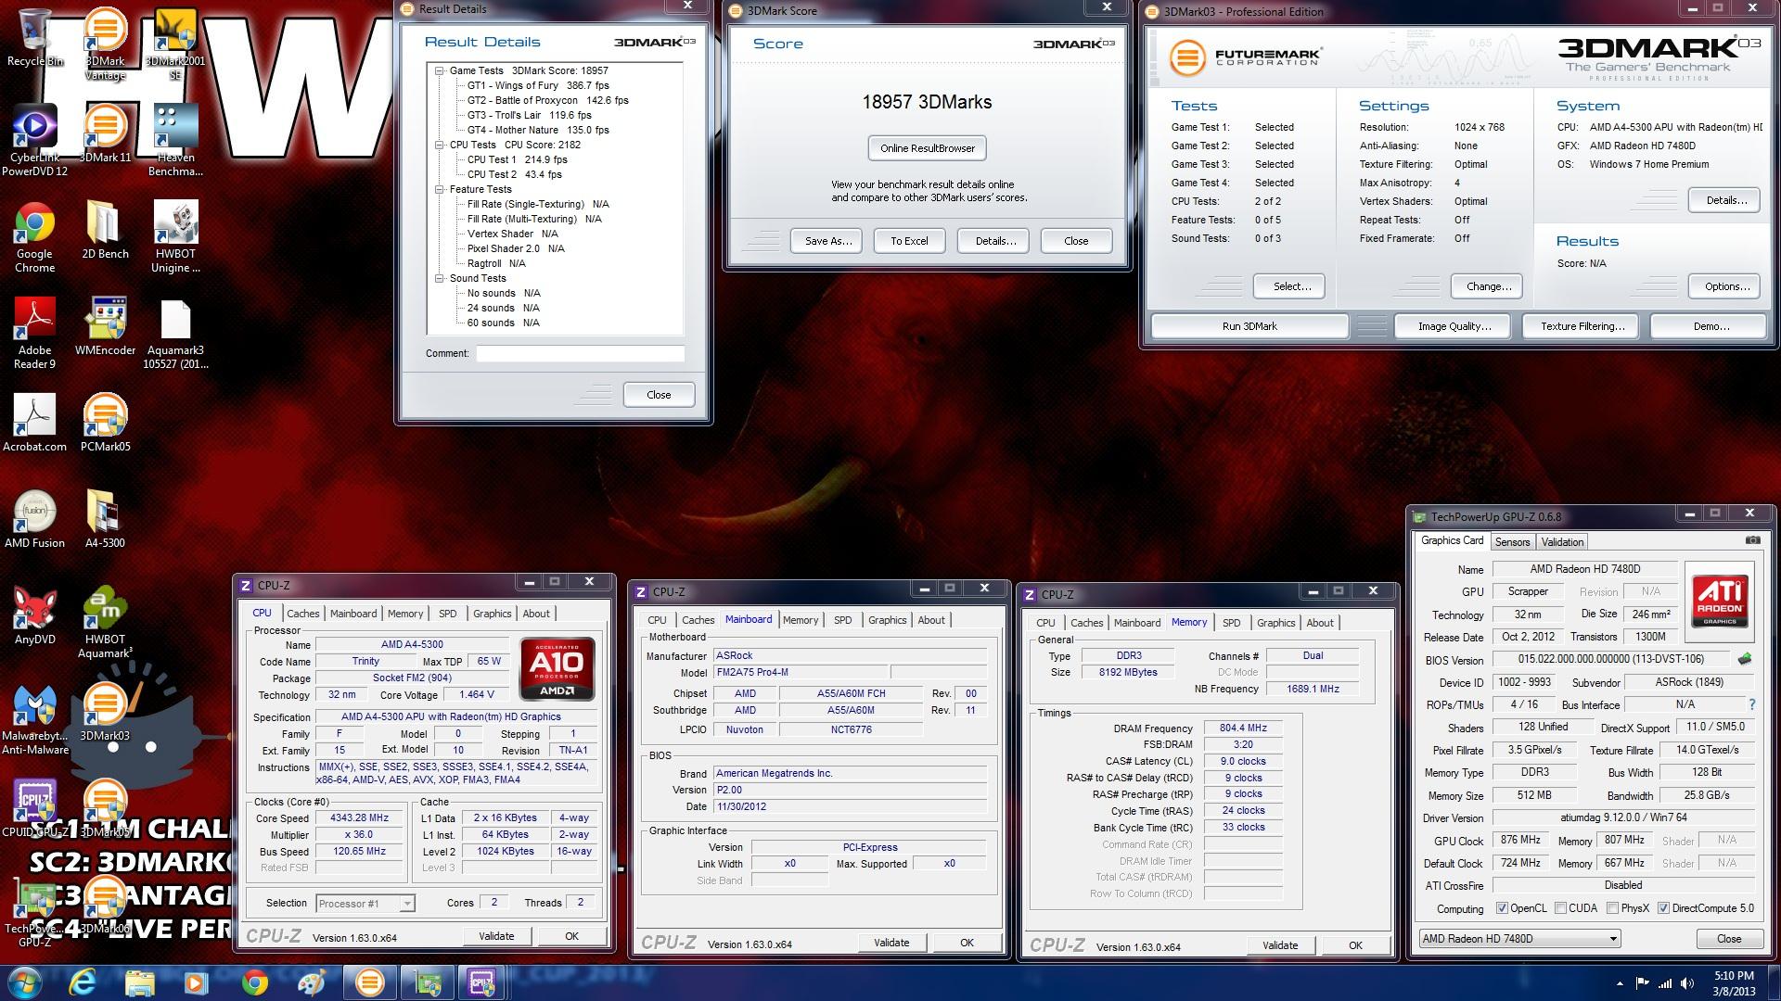Toggle the DirectCompute 5.0 checkbox

coord(1663,908)
